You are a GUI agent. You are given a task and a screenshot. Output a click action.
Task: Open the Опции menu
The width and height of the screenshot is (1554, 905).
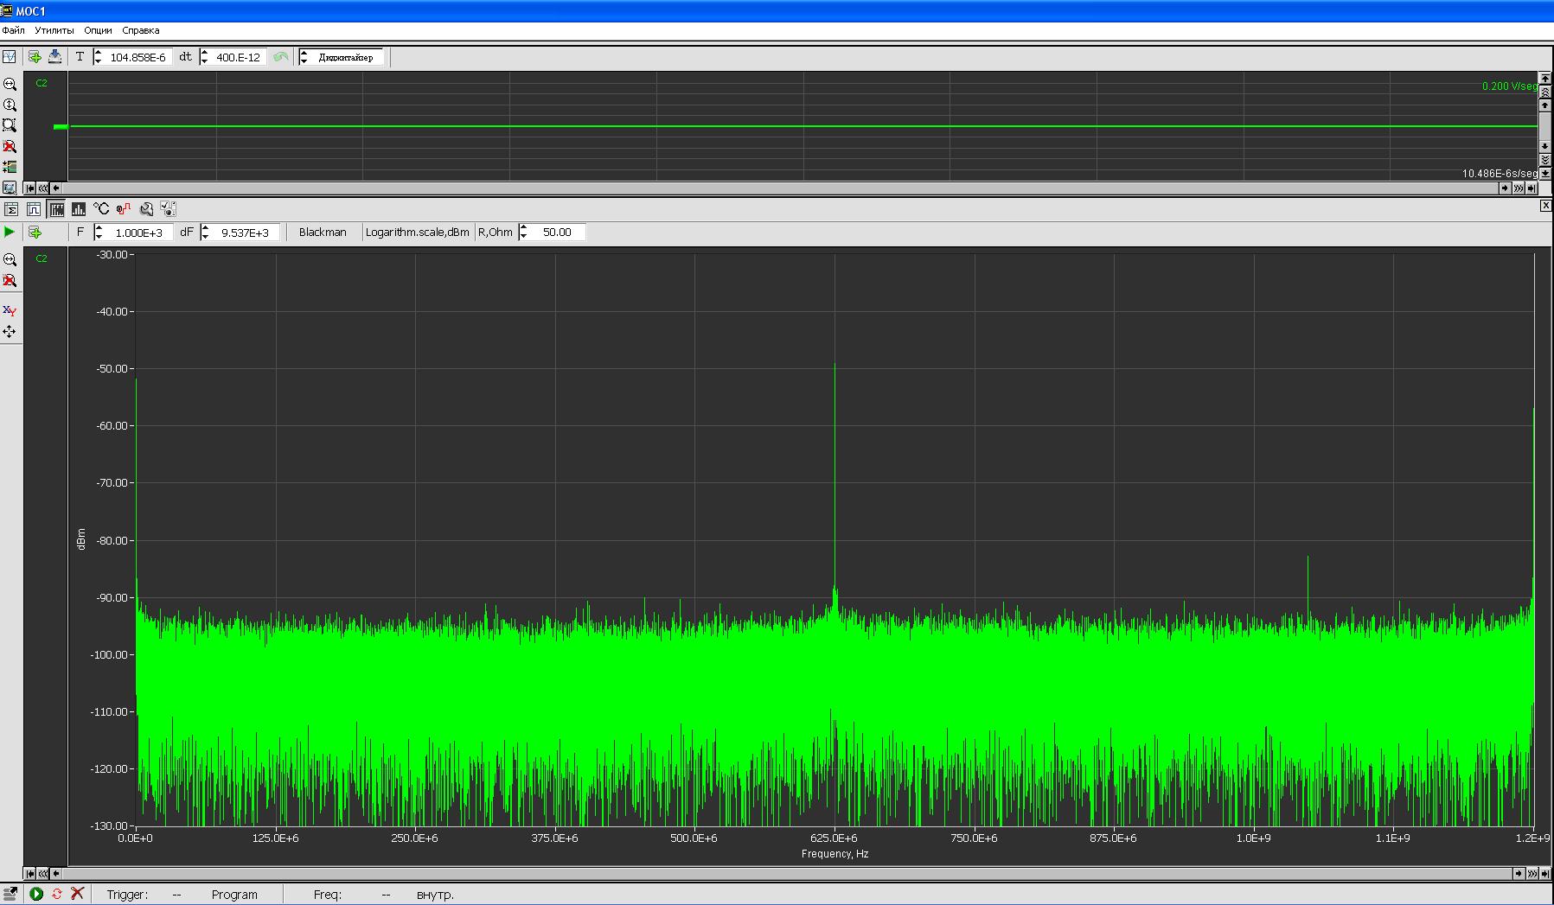click(98, 30)
